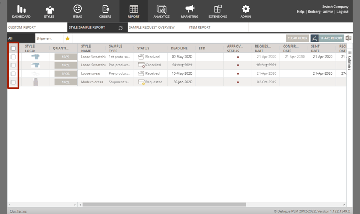Open the Analytics section
This screenshot has width=360, height=214.
[x=162, y=12]
